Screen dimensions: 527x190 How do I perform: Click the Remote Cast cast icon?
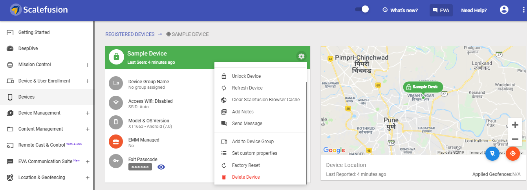point(10,145)
